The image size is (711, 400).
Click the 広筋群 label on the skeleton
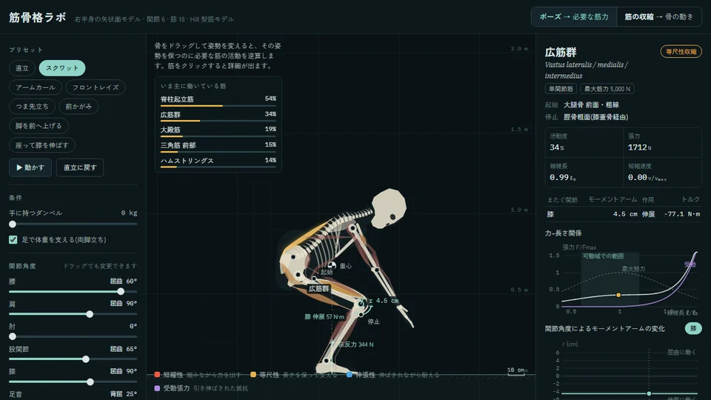[x=318, y=288]
